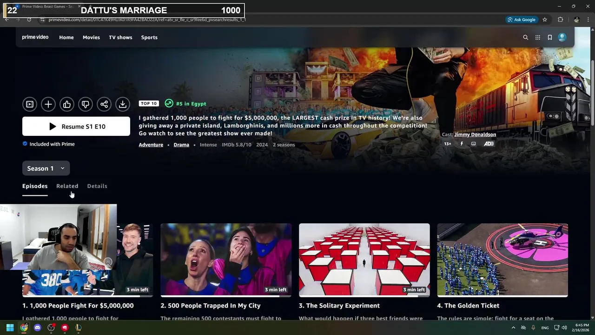Screen dimensions: 595x335
Task: Open Movies in navigation bar
Action: point(91,37)
